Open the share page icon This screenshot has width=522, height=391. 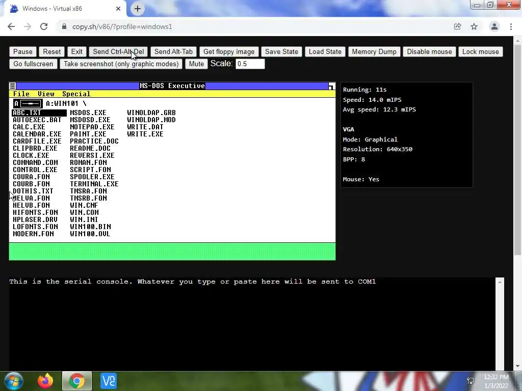click(458, 26)
